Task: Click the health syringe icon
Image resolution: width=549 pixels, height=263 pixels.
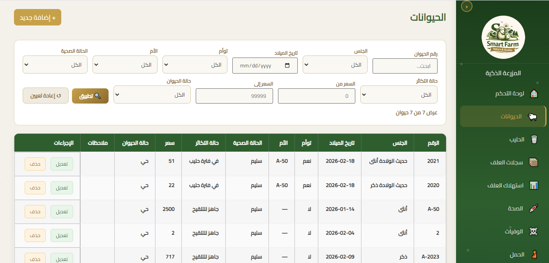Action: click(x=534, y=209)
